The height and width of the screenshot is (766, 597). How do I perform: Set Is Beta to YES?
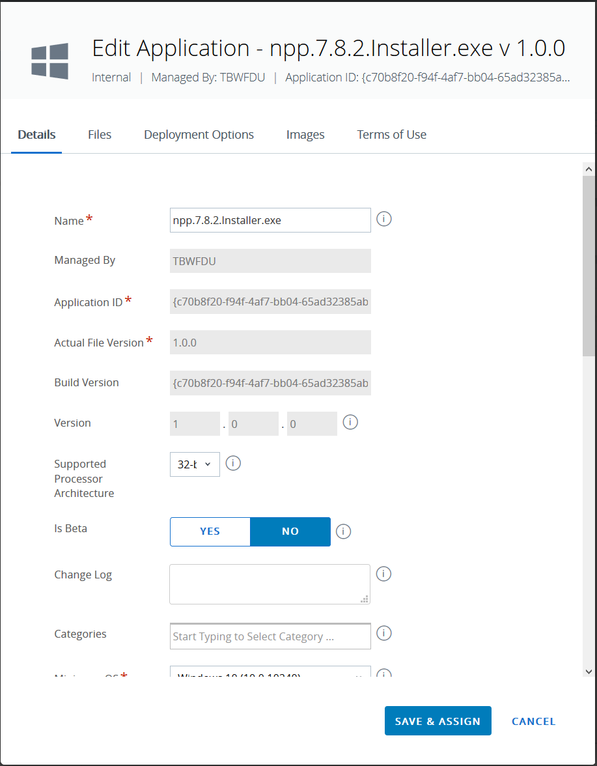pyautogui.click(x=210, y=532)
